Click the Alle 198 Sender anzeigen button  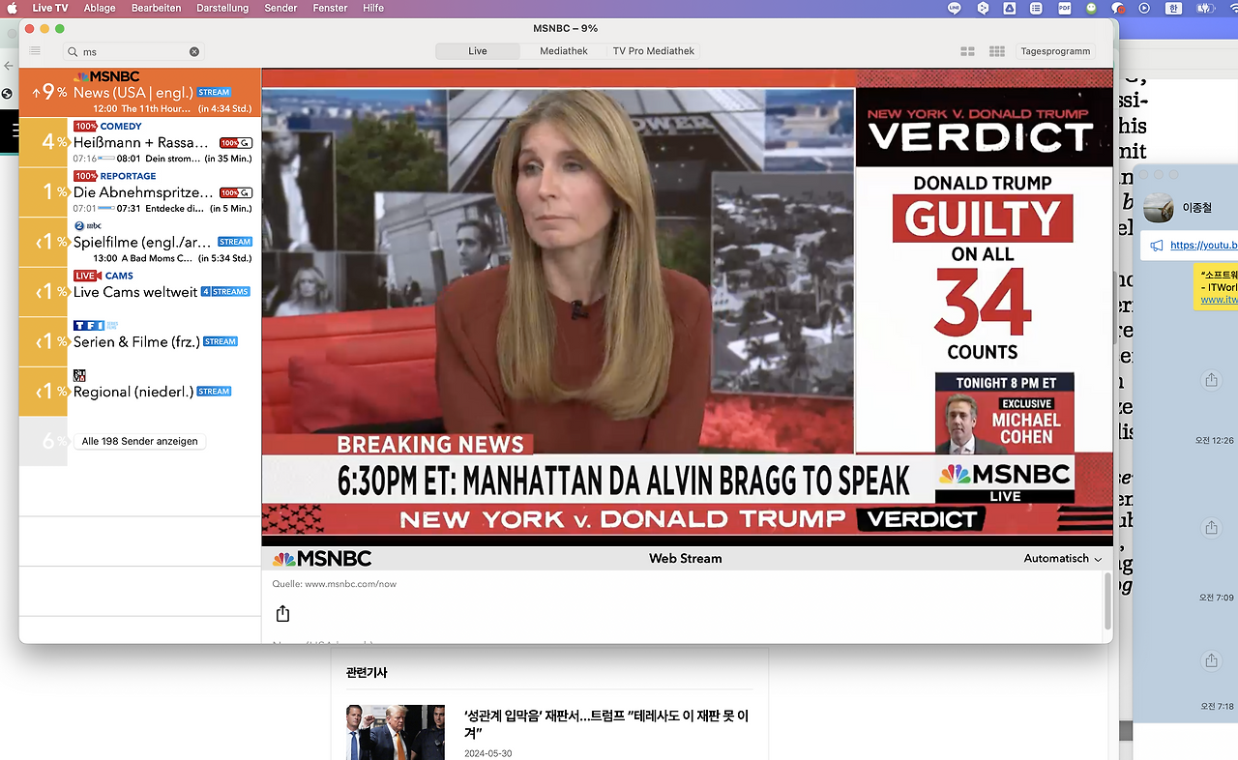139,441
